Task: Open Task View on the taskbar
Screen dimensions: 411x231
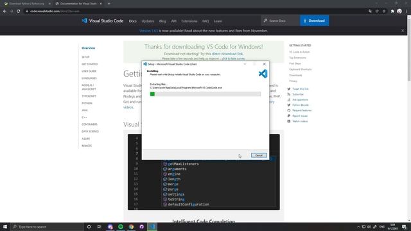Action: tap(100, 227)
